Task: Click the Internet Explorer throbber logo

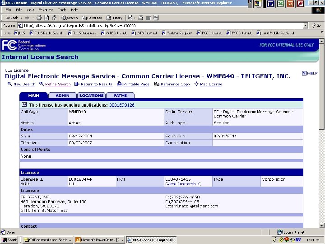Action: [x=318, y=10]
